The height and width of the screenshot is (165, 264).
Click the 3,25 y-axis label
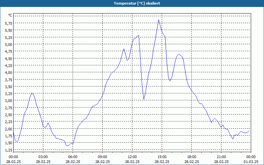coord(9,93)
